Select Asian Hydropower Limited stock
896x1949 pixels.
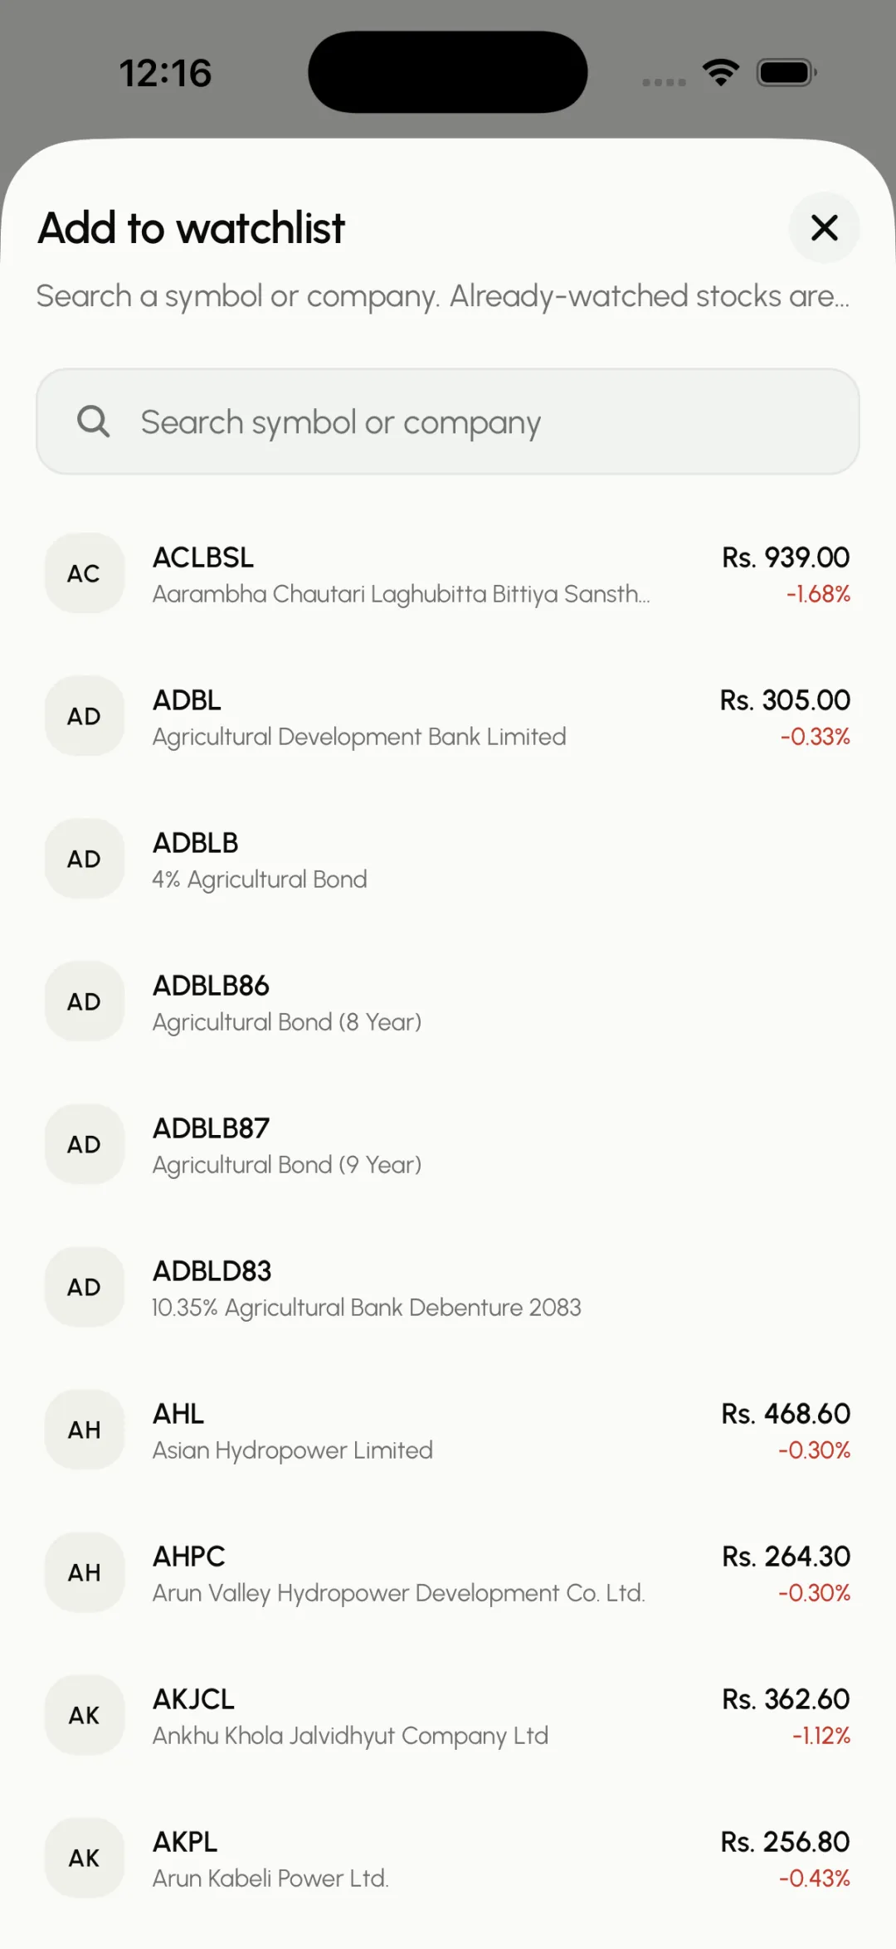pos(448,1430)
